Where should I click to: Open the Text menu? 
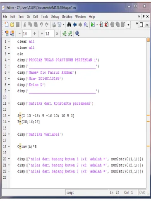pyautogui.click(x=21, y=17)
